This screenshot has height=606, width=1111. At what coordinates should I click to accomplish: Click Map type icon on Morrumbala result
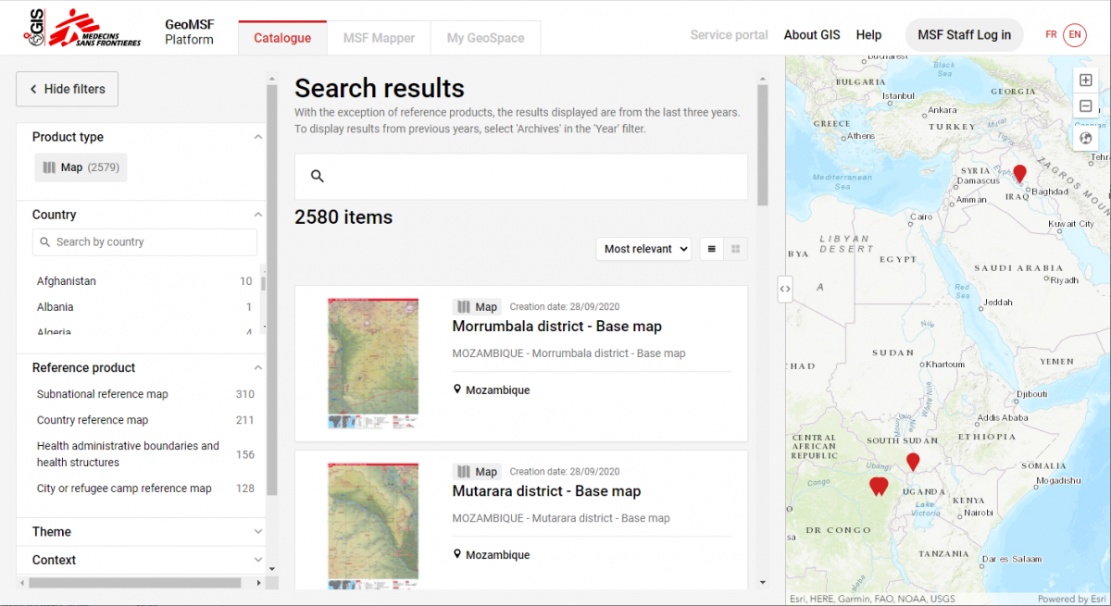464,307
